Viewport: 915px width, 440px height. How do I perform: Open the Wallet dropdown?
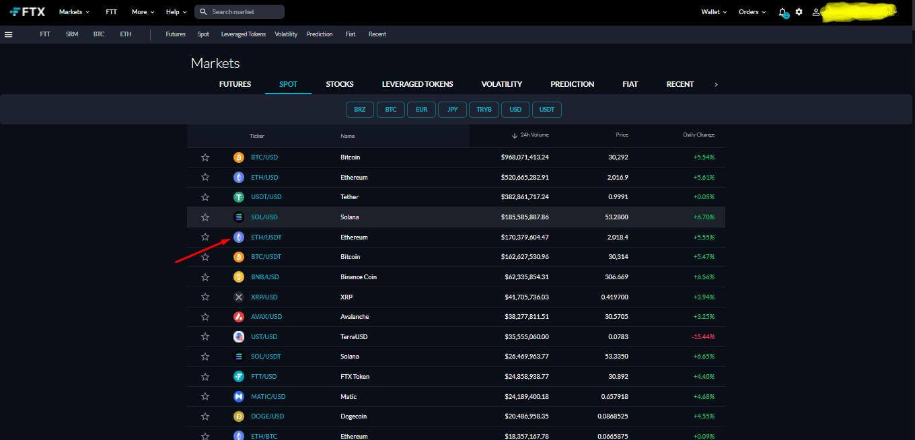714,12
